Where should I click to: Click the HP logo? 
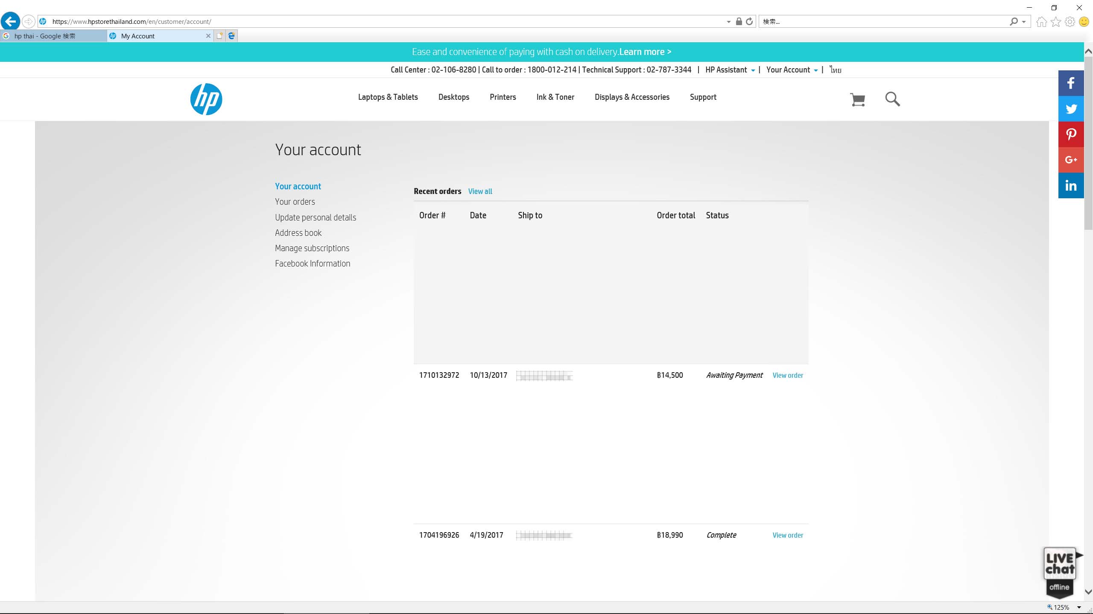(x=206, y=99)
